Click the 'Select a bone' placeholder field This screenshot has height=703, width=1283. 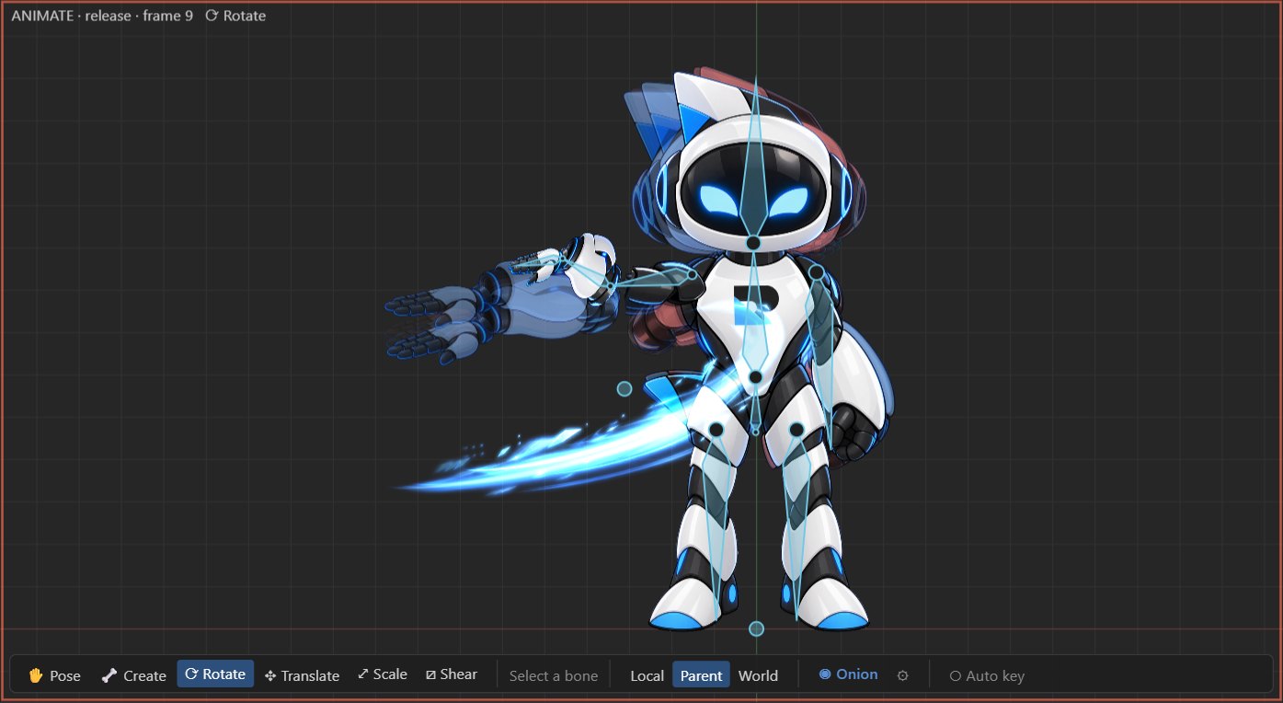tap(554, 675)
